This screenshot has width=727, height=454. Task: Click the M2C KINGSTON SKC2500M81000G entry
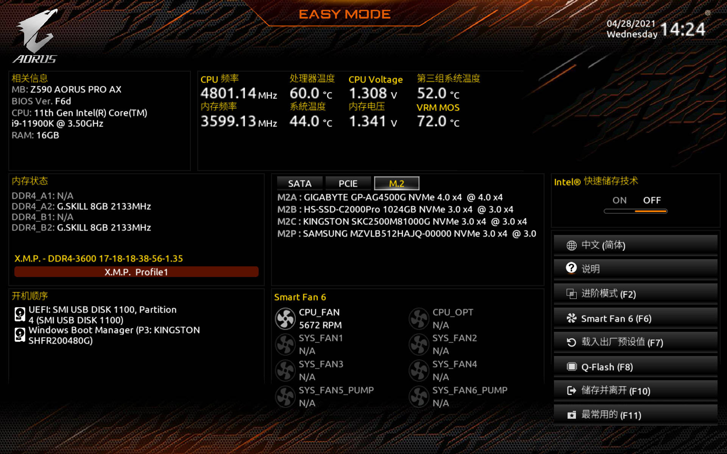pyautogui.click(x=402, y=221)
